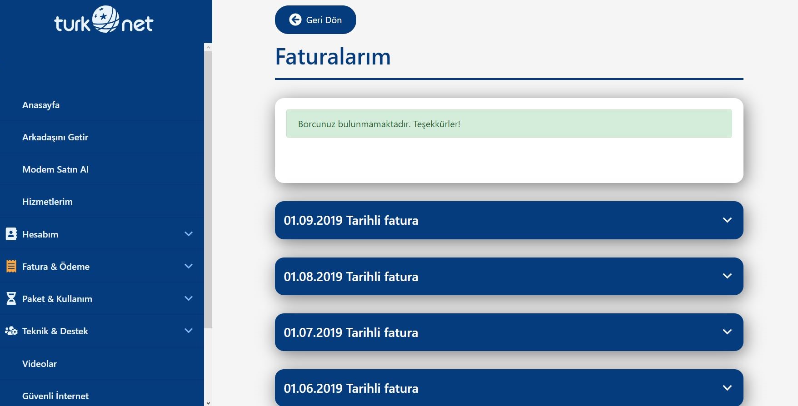Click the Teknik & Destek people icon
This screenshot has height=406, width=798.
[x=11, y=331]
